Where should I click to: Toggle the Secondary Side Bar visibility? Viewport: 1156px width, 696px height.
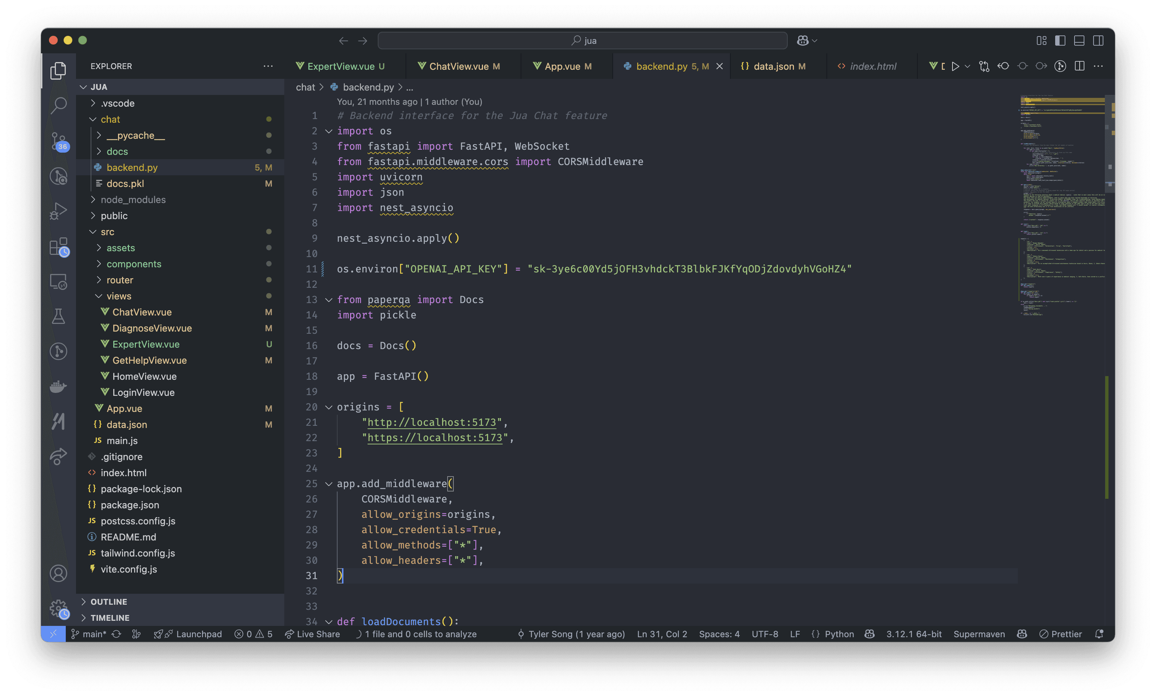pyautogui.click(x=1098, y=41)
